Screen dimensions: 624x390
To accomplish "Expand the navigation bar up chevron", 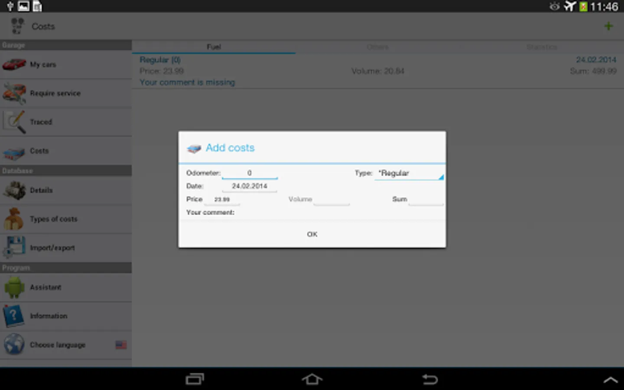I will pos(611,380).
